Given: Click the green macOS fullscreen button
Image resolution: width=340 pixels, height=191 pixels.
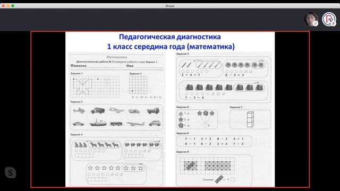Looking at the screenshot, I should 13,6.
